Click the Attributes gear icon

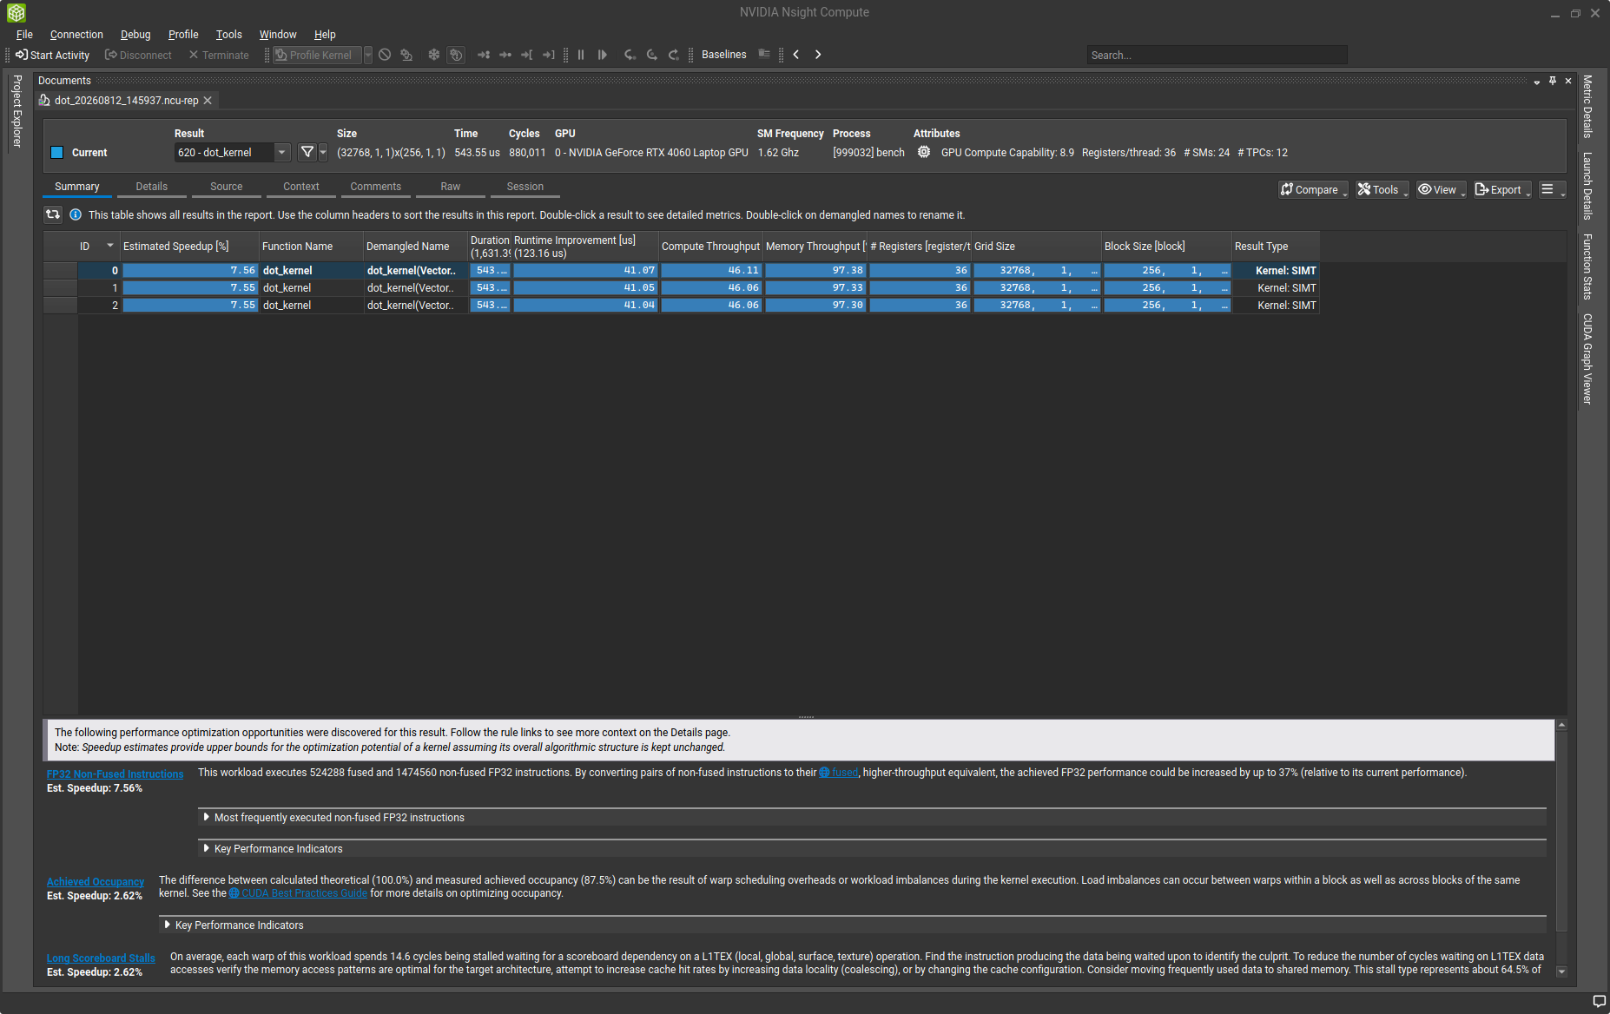(x=924, y=152)
